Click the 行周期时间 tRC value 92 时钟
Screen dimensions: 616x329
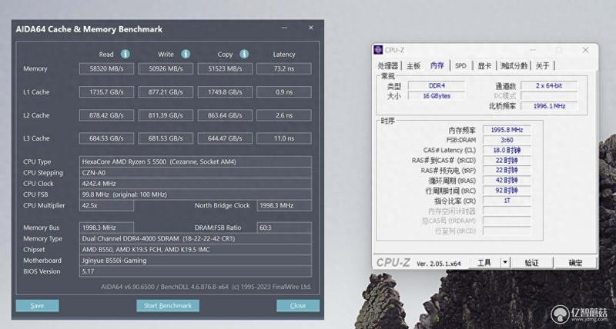click(x=507, y=191)
